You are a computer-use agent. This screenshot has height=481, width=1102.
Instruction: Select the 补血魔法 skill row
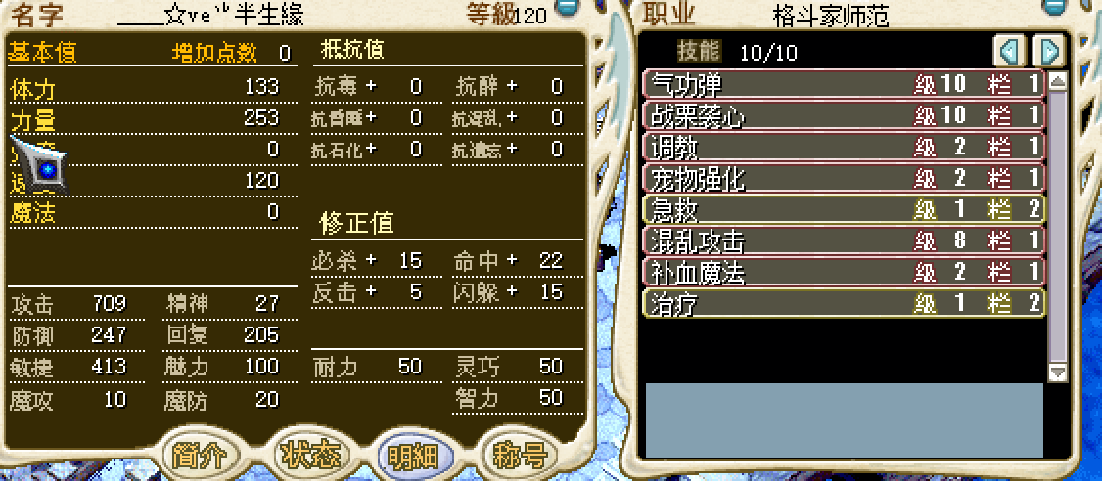(x=844, y=272)
